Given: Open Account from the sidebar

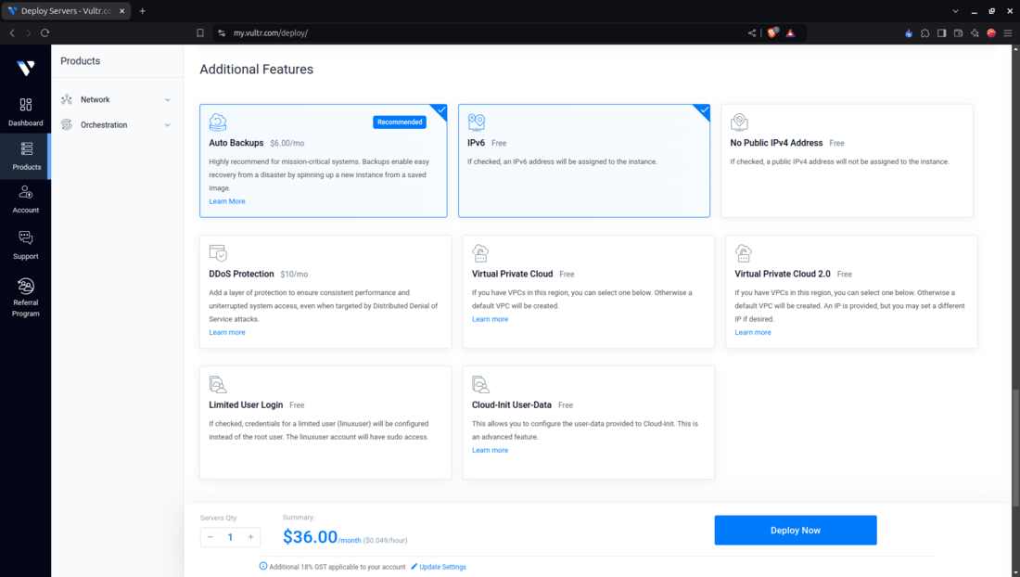Looking at the screenshot, I should pos(25,199).
